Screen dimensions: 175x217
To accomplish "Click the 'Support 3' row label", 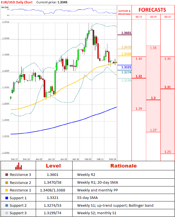I will point(18,213).
